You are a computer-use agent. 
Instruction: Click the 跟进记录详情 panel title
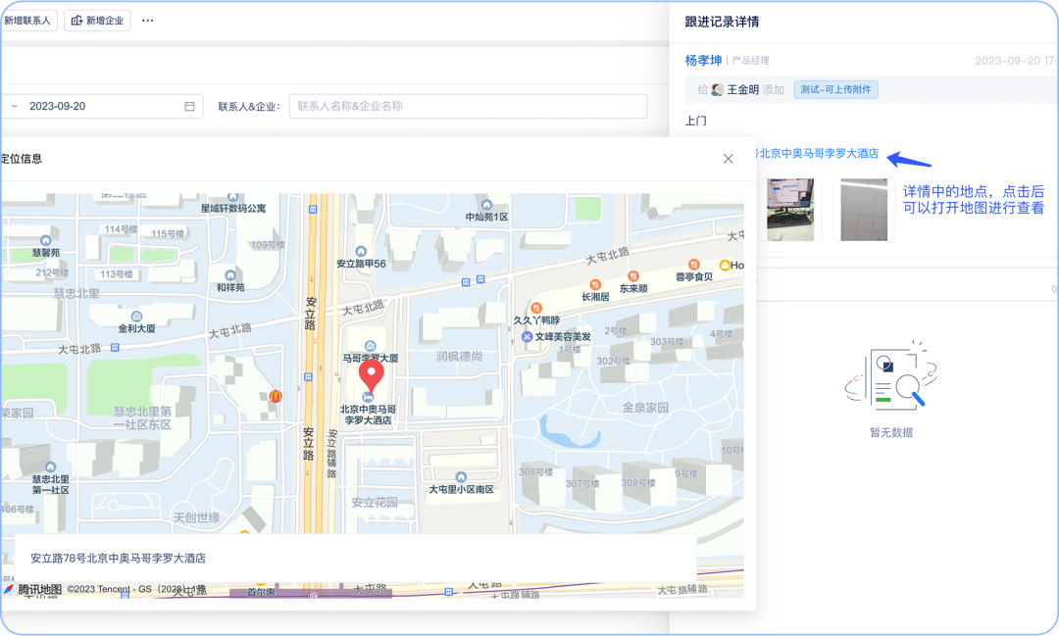pos(722,22)
